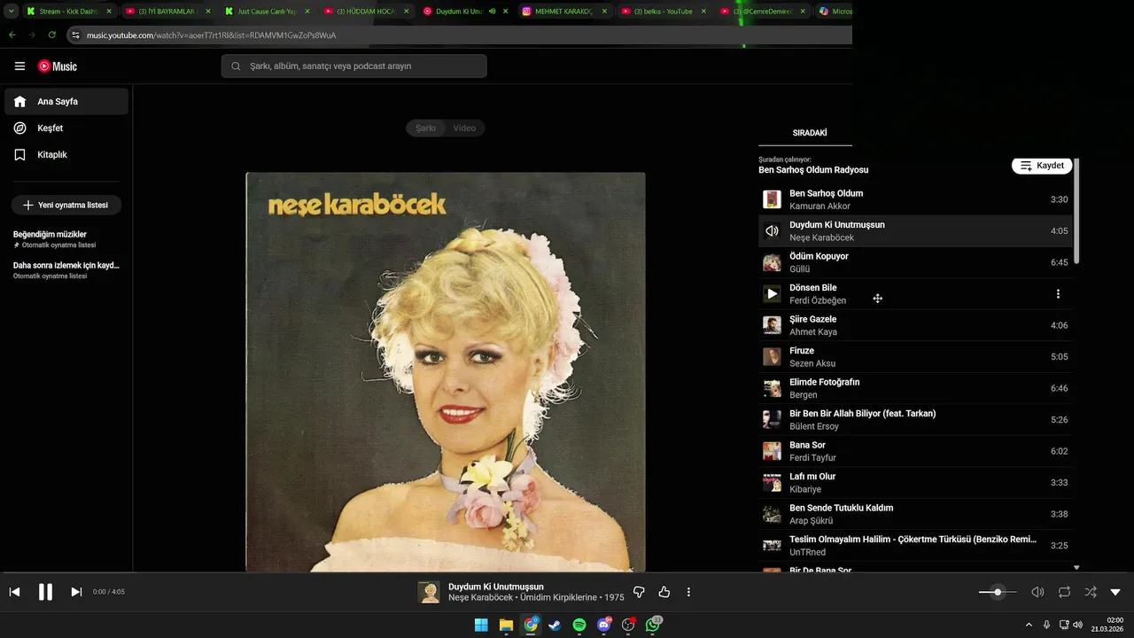Click player bar album thumbnail

(429, 592)
